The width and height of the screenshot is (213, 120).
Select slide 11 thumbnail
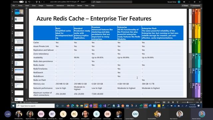[19, 85]
